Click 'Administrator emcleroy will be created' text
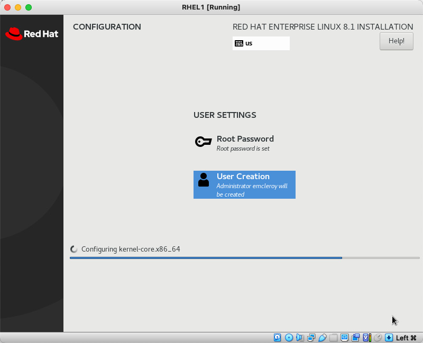The width and height of the screenshot is (423, 343). point(252,190)
